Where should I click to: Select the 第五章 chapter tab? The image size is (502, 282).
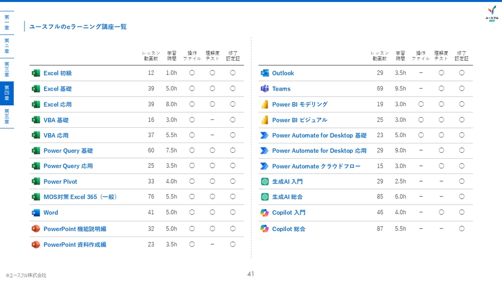(7, 117)
